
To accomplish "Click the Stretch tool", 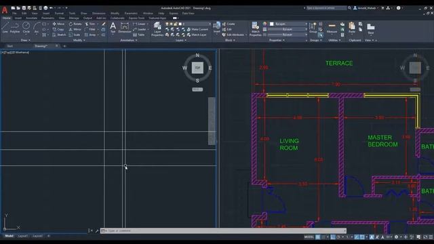I will click(x=59, y=35).
